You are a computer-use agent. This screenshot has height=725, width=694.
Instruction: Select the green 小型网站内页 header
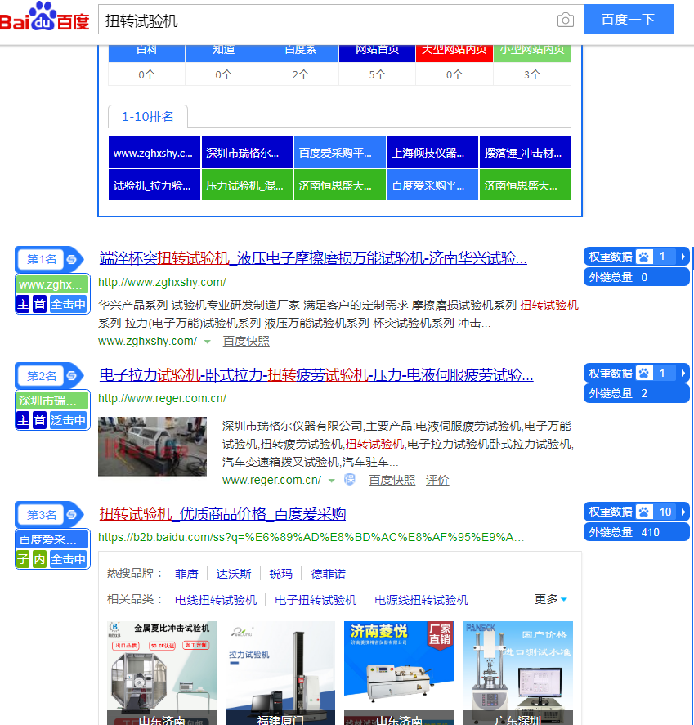point(531,53)
